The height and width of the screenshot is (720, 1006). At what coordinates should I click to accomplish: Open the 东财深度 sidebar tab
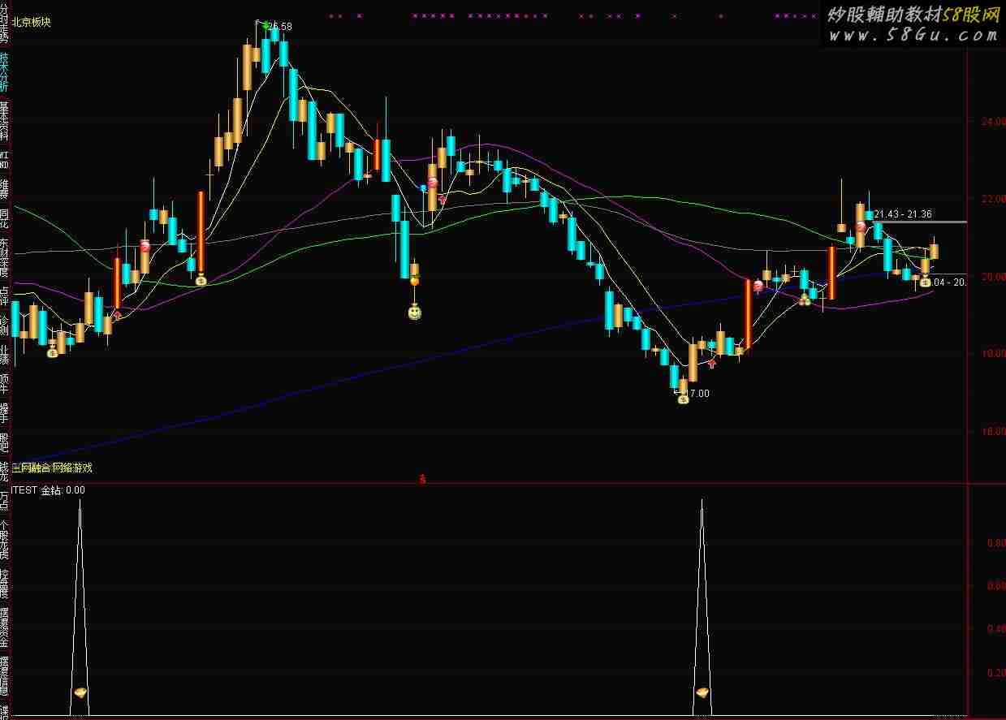tap(4, 257)
